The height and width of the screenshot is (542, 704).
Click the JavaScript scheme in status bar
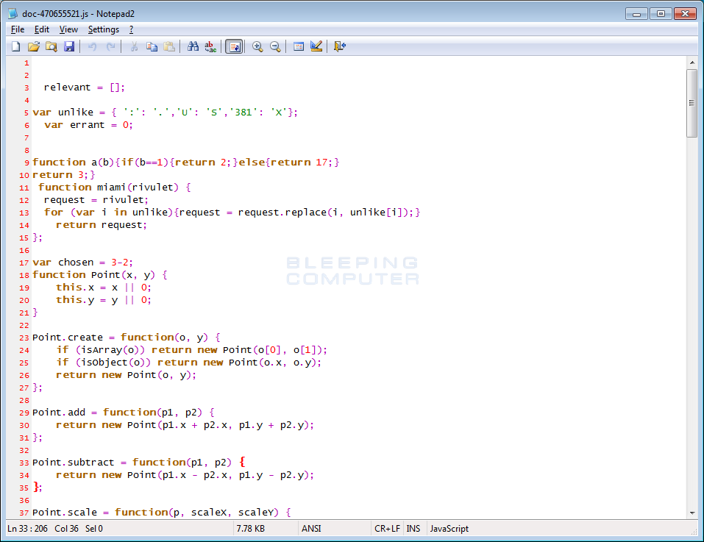pyautogui.click(x=449, y=529)
